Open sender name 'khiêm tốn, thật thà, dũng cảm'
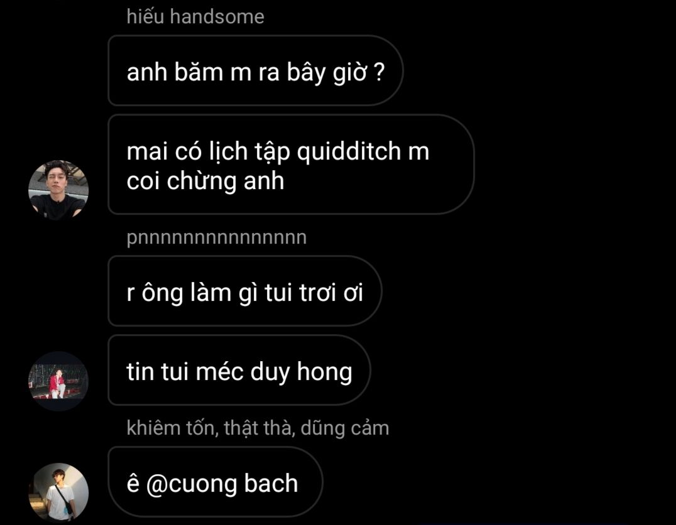The height and width of the screenshot is (525, 676). tap(258, 428)
